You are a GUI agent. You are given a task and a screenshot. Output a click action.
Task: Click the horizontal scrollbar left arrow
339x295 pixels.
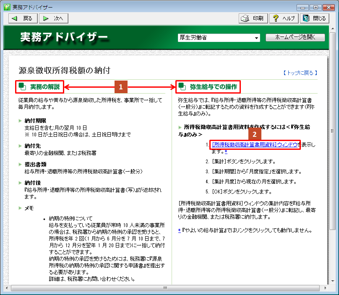7,288
